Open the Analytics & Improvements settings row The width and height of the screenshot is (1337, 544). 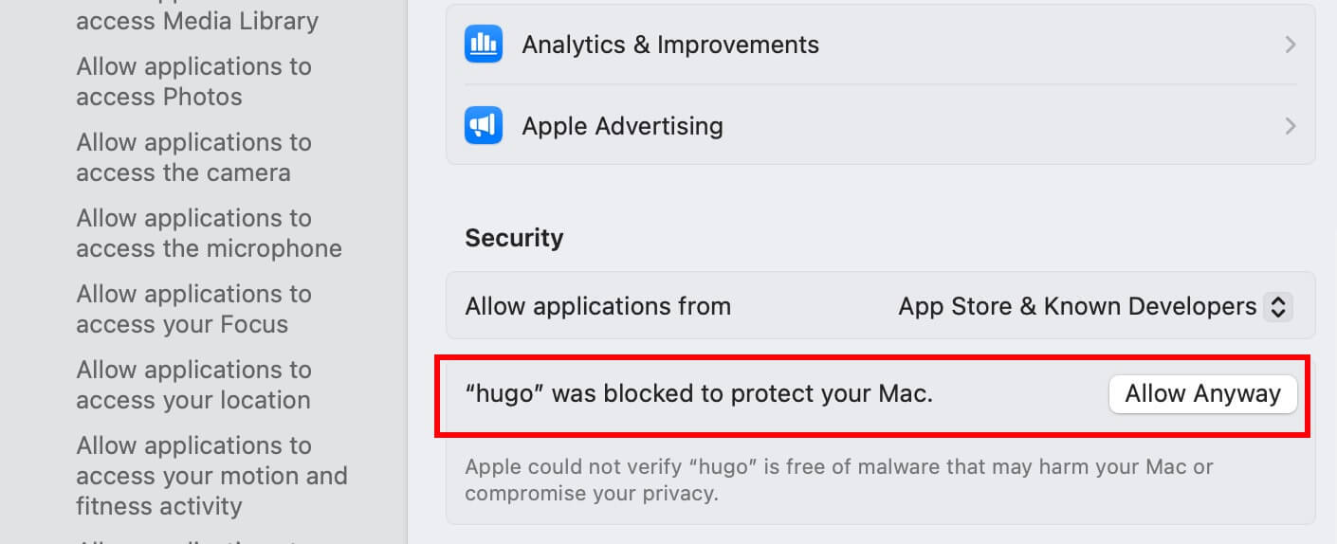coord(880,45)
